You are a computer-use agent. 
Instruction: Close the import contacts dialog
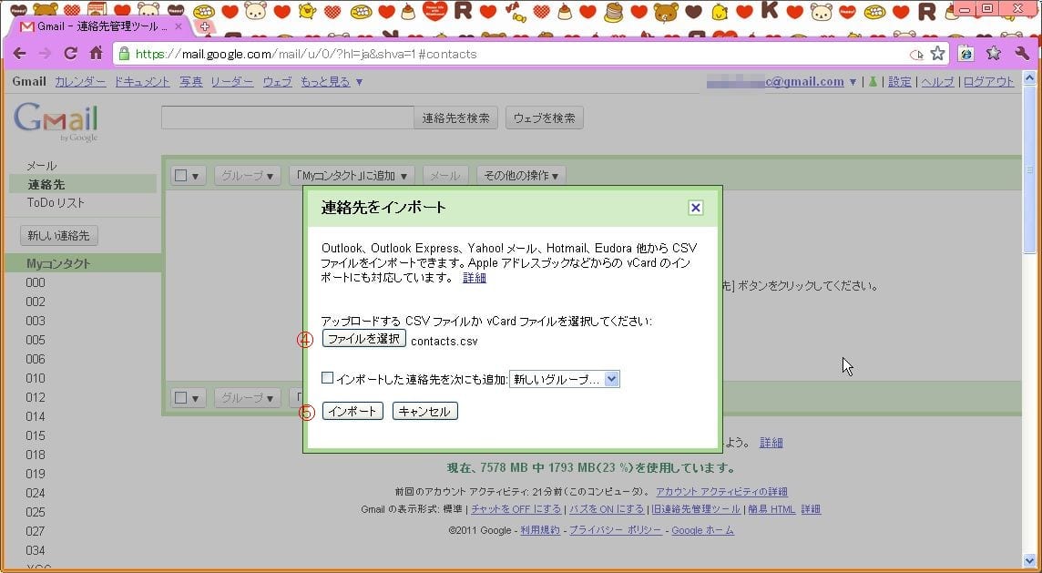pyautogui.click(x=695, y=208)
